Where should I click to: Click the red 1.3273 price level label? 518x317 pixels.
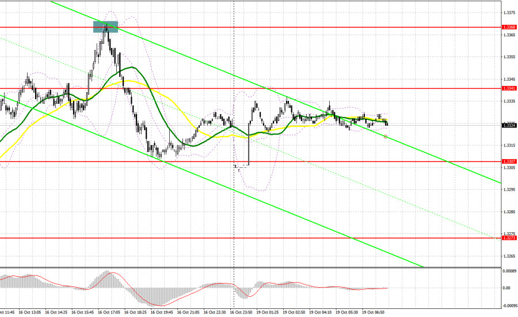(x=509, y=238)
